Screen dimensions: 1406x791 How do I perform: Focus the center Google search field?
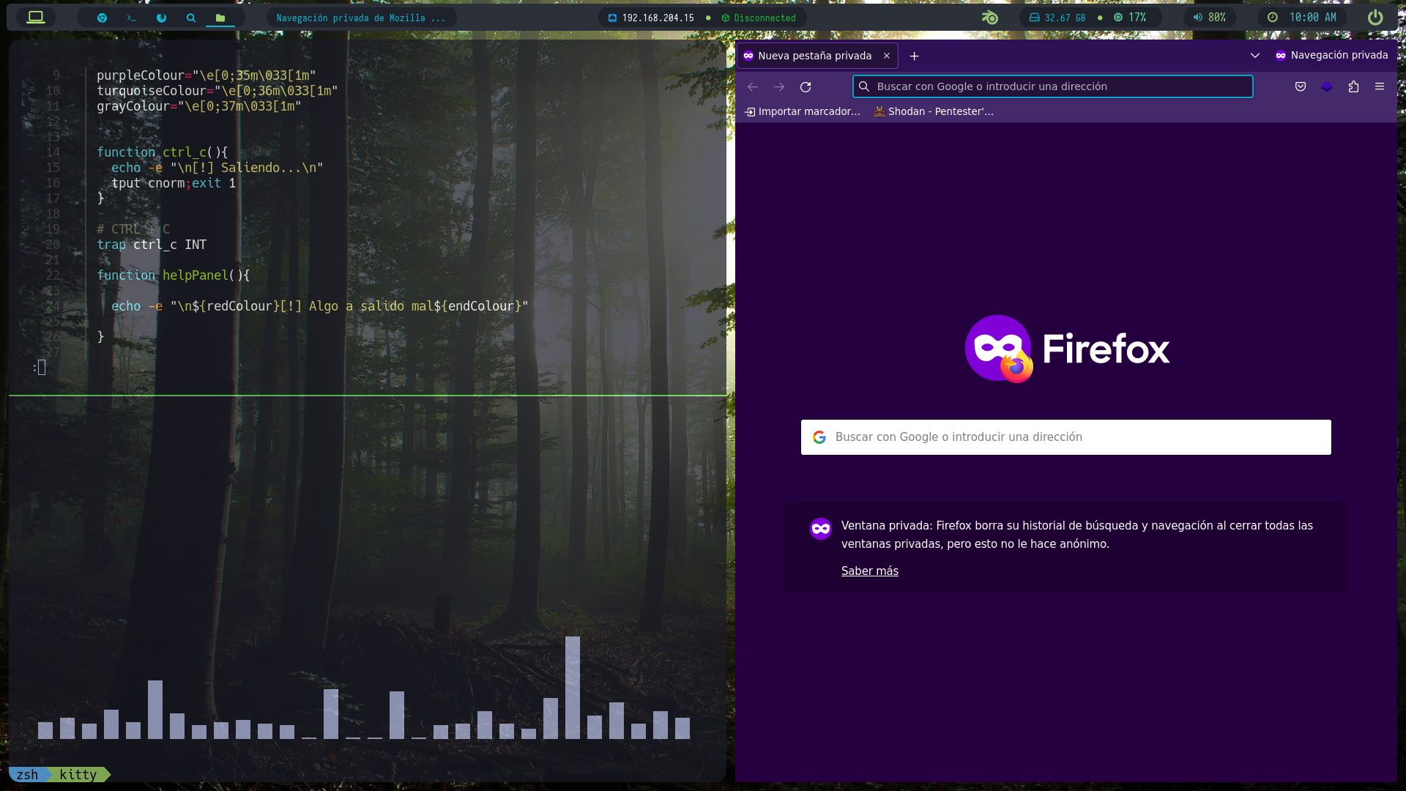point(1065,437)
